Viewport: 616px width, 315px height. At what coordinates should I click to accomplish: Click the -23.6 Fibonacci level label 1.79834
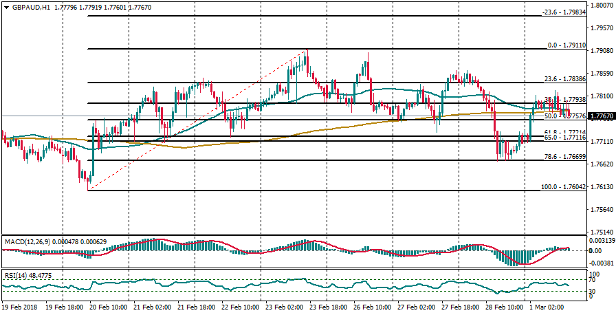coord(564,12)
